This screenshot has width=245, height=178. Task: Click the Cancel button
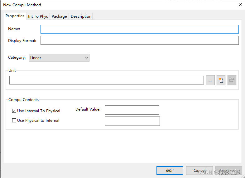(x=199, y=171)
